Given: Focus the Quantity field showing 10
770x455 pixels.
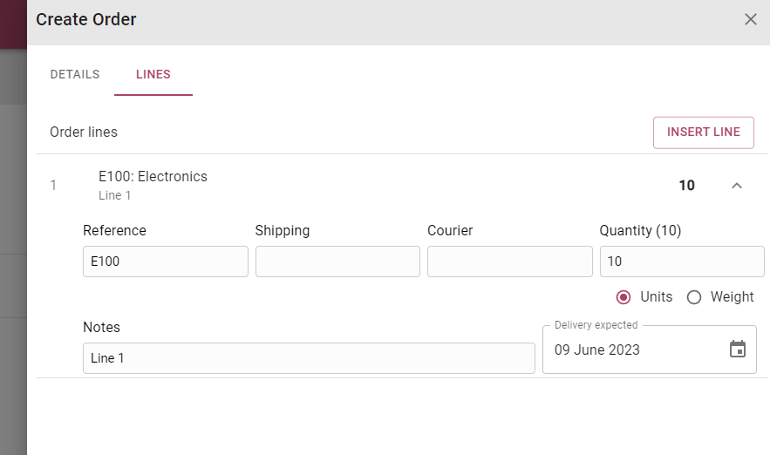Looking at the screenshot, I should tap(682, 261).
